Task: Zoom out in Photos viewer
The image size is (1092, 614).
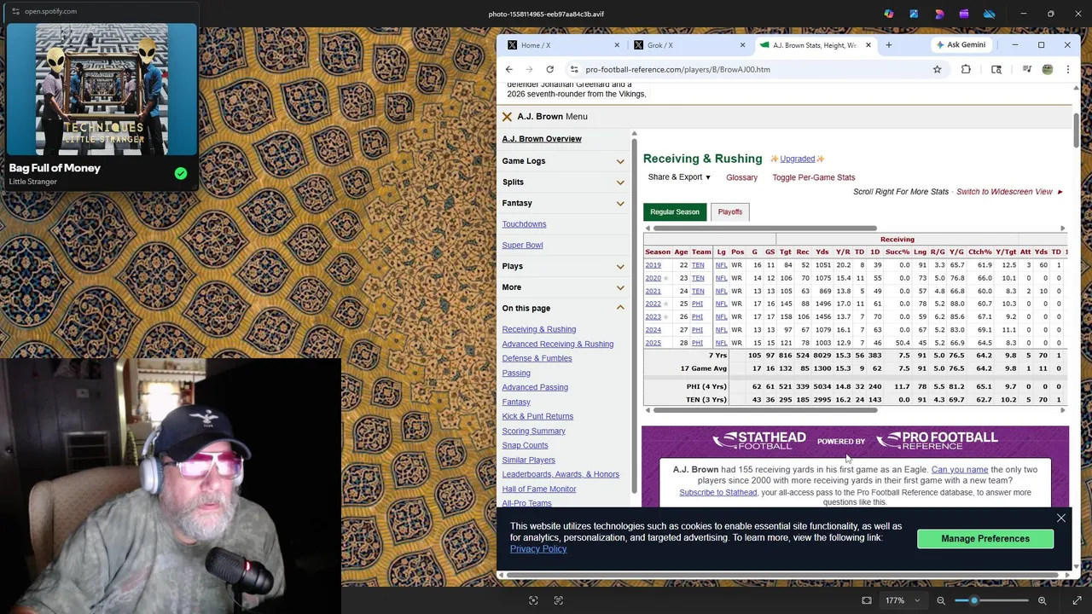Action: (941, 600)
